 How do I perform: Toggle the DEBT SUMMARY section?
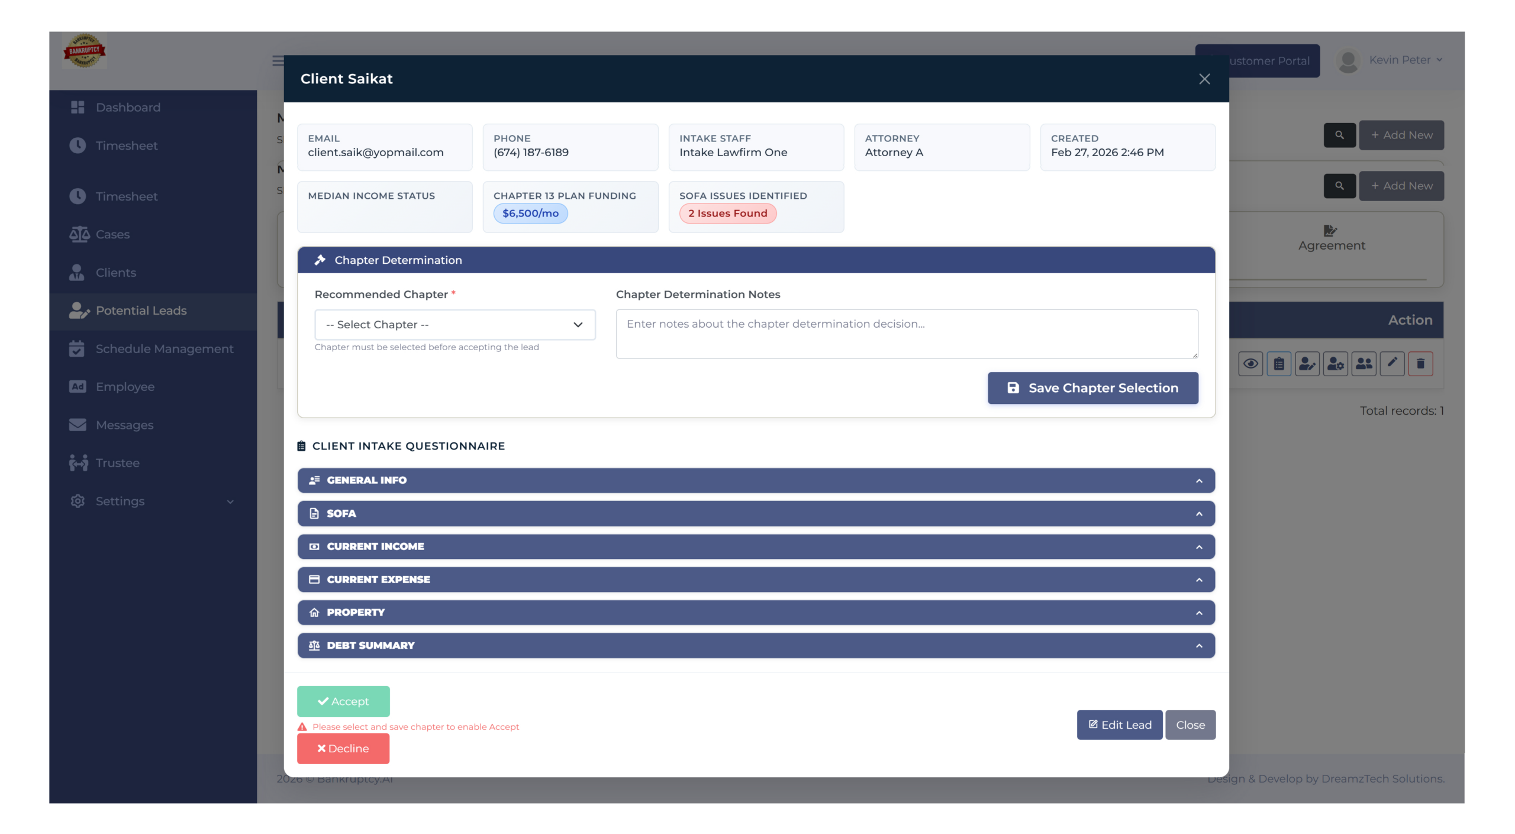(x=756, y=645)
